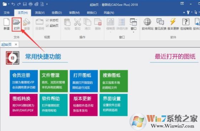Switch to the 审图(M) ribbon tab
Image resolution: width=200 pixels, height=131 pixels.
(x=74, y=13)
